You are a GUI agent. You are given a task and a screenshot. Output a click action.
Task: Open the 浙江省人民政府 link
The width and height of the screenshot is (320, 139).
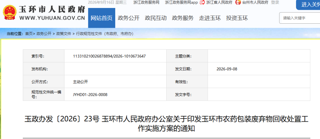pyautogui.click(x=219, y=2)
